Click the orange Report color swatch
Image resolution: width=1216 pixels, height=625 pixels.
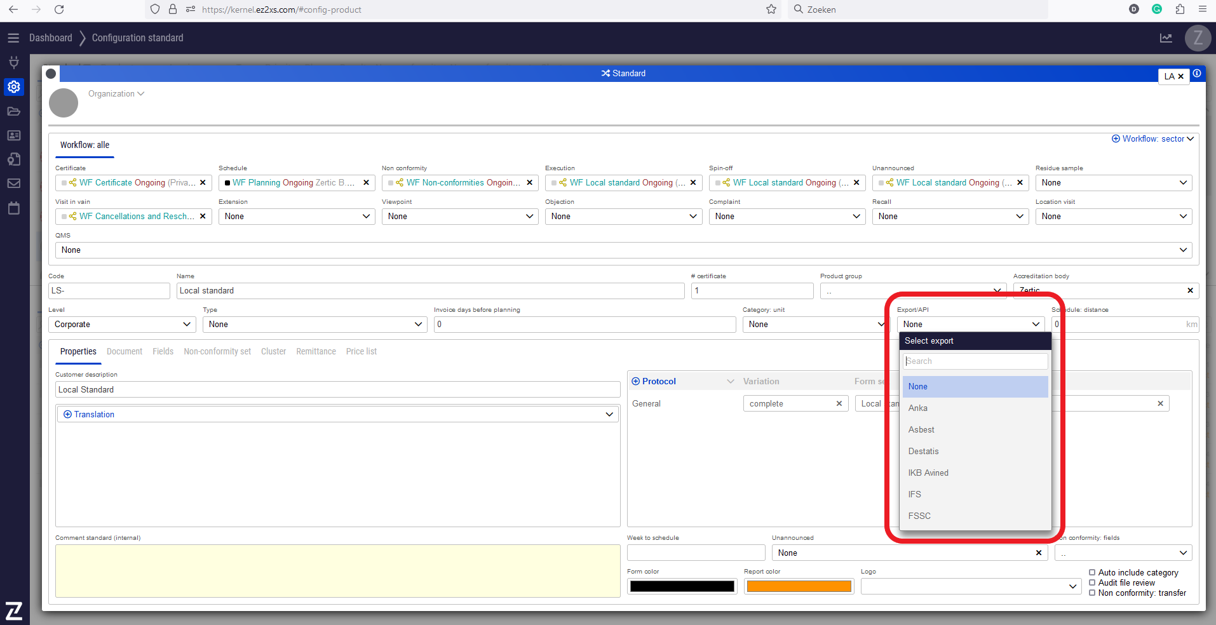(799, 586)
